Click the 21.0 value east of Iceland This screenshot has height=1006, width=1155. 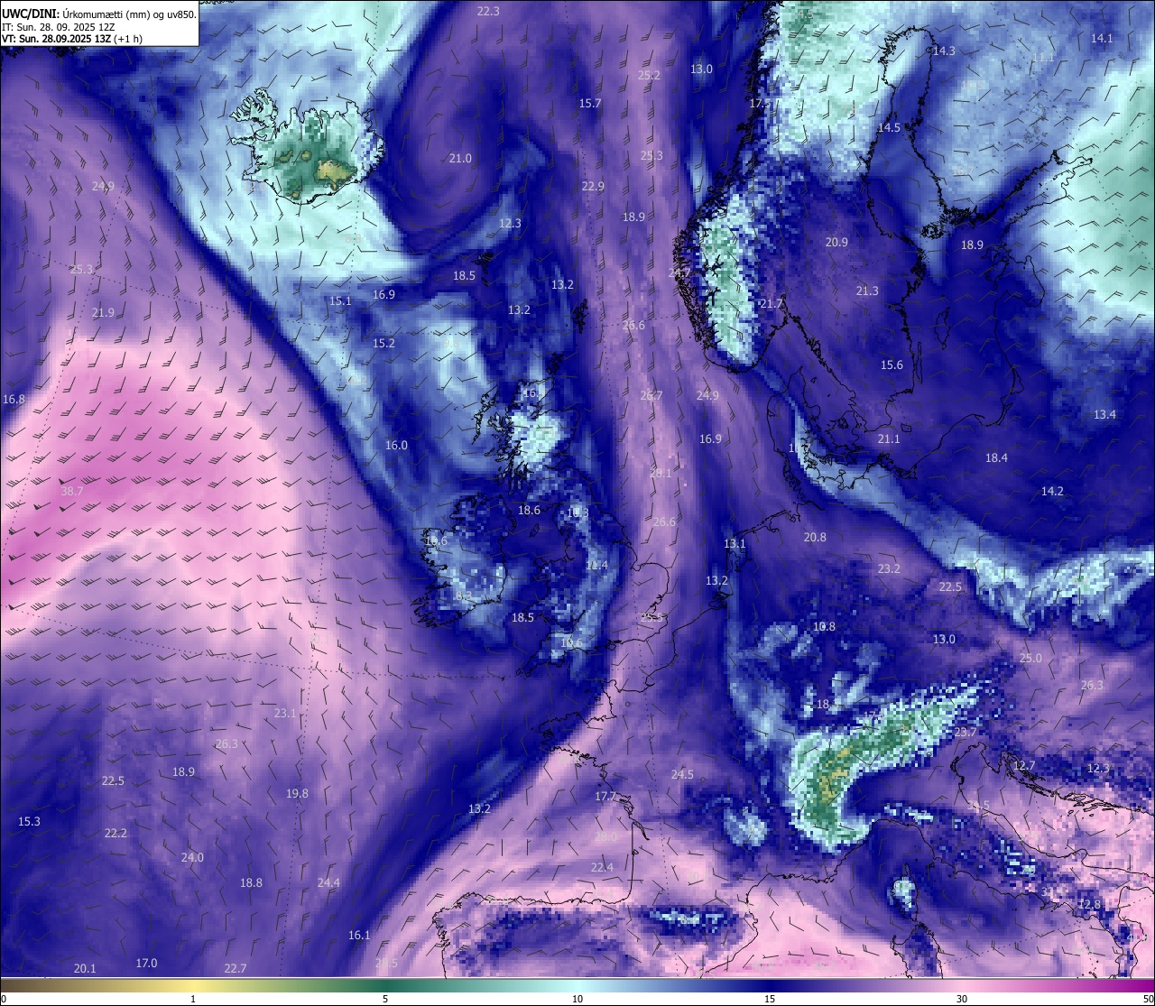(460, 159)
